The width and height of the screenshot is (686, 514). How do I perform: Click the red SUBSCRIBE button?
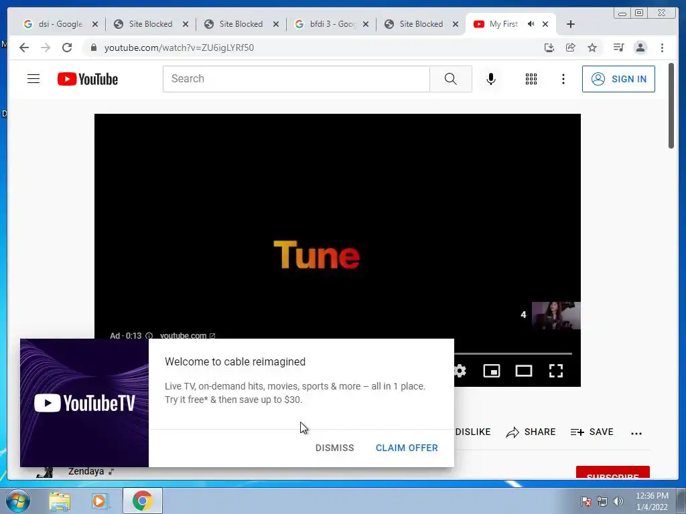612,473
